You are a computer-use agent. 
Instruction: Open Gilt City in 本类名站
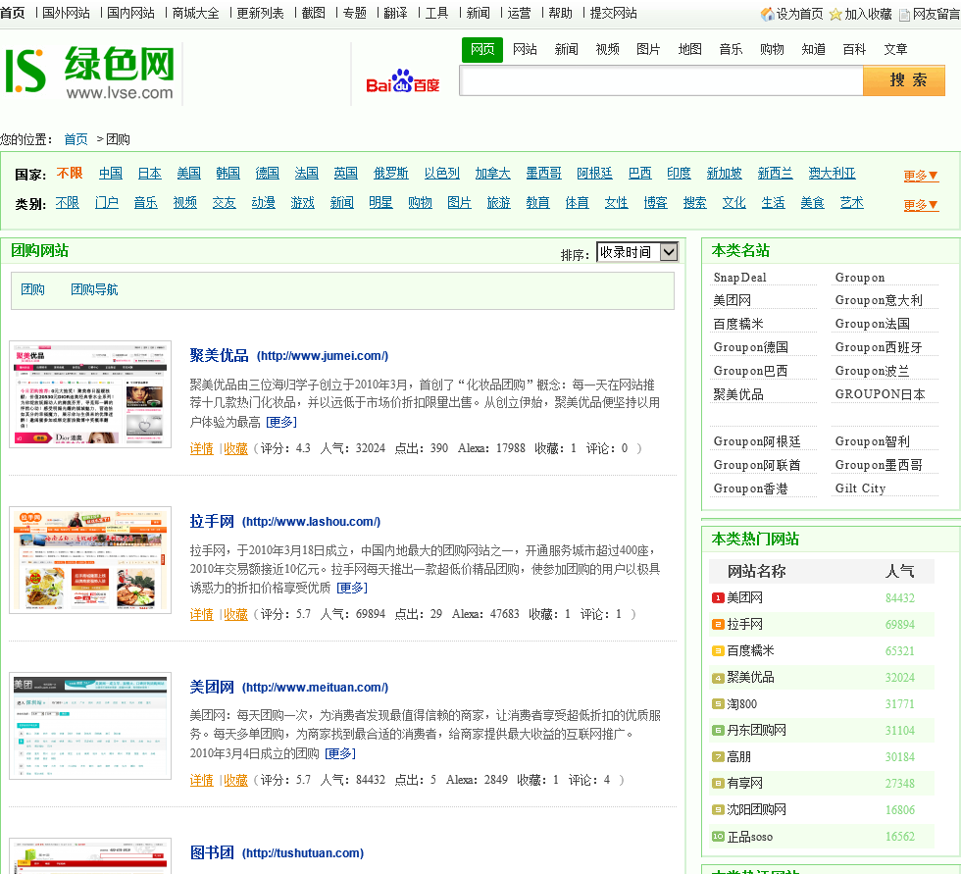pos(860,488)
